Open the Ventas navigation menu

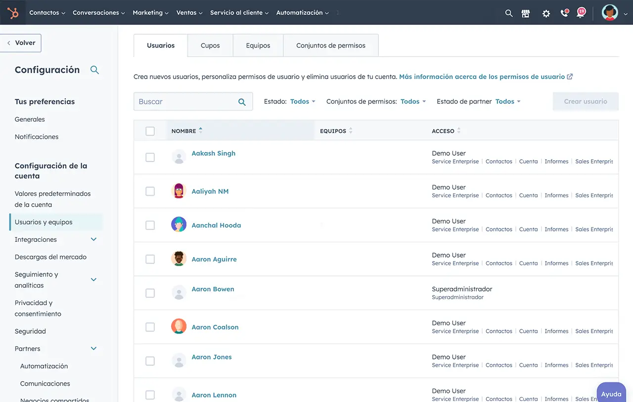189,13
